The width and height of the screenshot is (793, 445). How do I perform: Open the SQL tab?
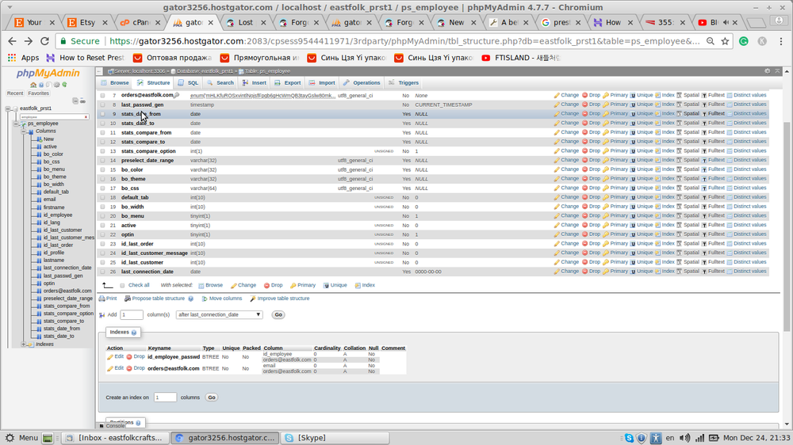188,83
